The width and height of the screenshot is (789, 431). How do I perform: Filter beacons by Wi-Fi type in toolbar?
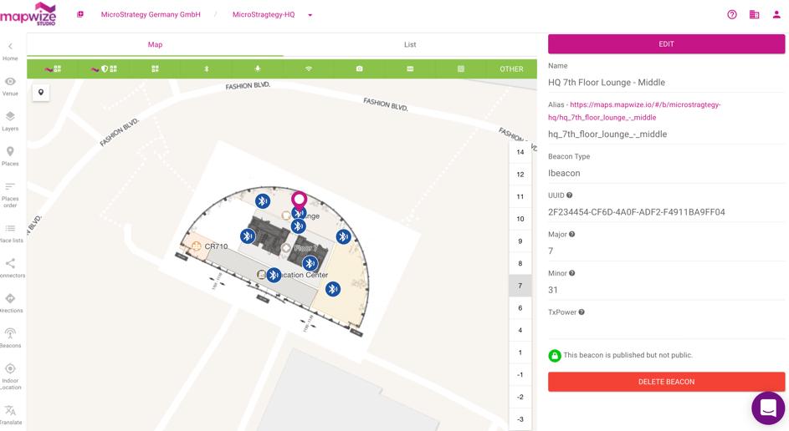coord(309,69)
